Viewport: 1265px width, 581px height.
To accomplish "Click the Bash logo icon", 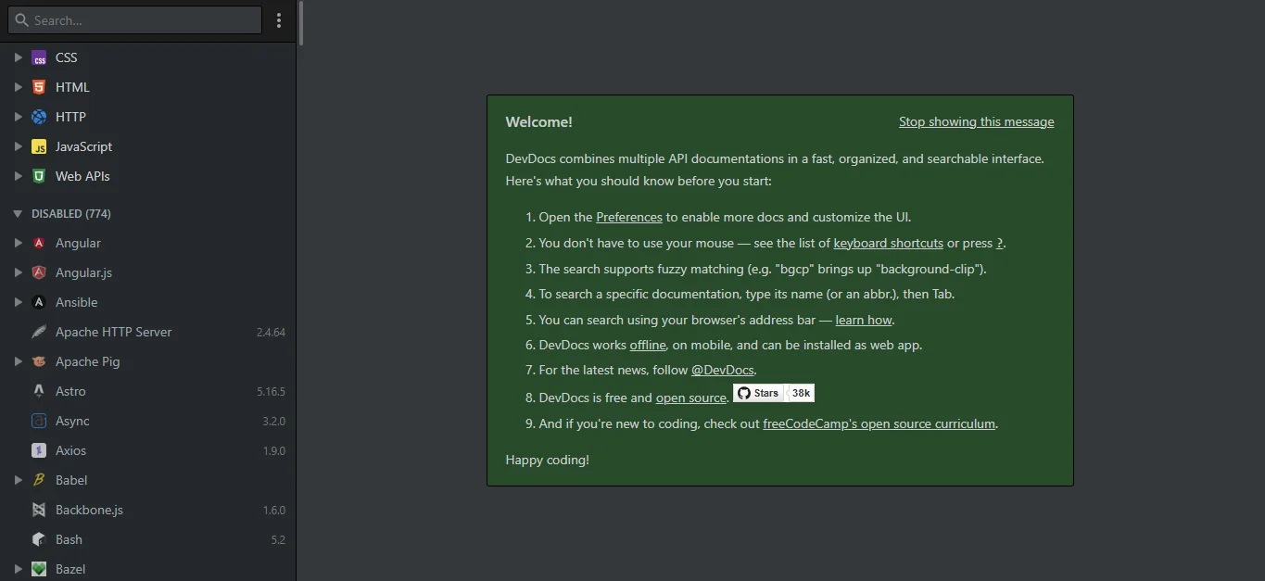I will 39,539.
